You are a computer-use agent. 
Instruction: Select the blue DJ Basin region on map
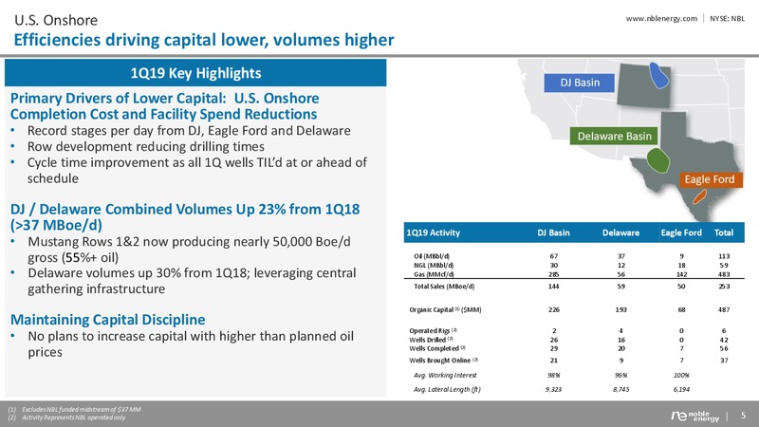659,75
